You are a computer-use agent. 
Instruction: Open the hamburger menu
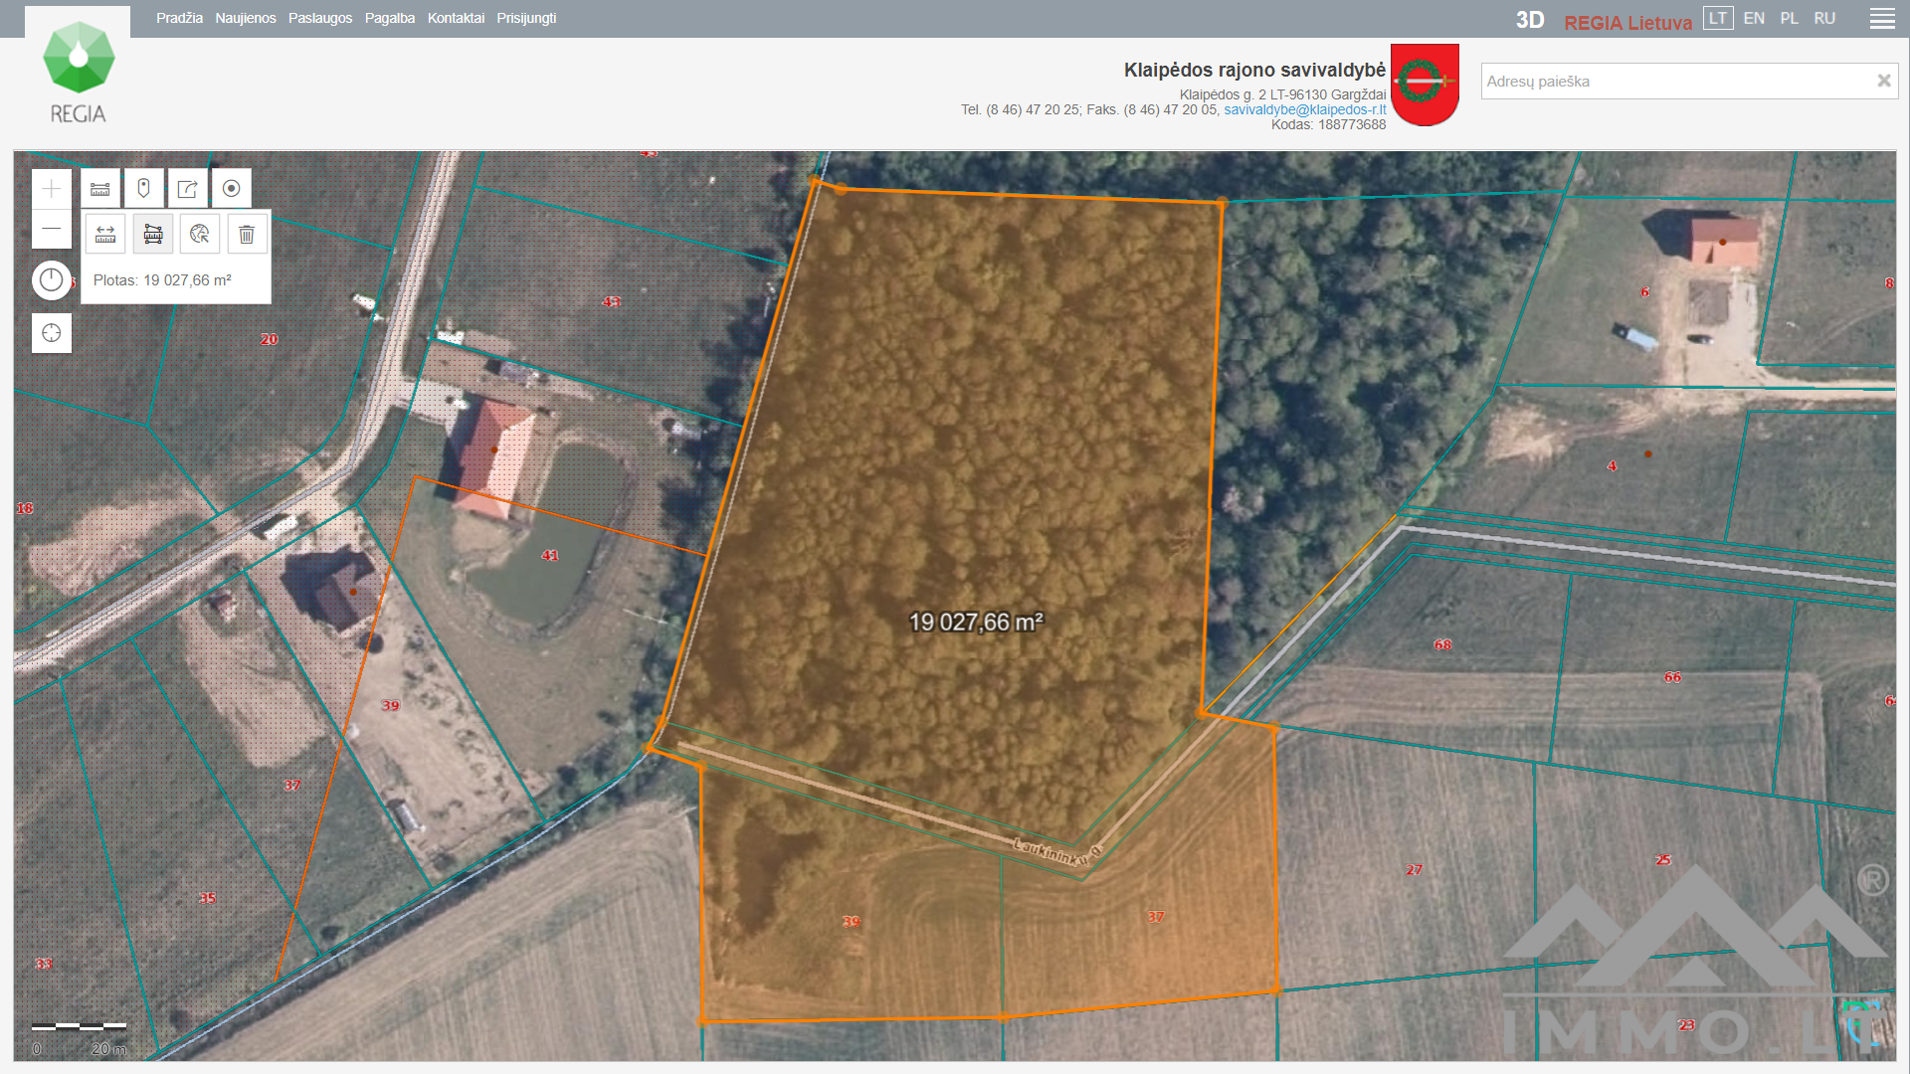tap(1882, 19)
